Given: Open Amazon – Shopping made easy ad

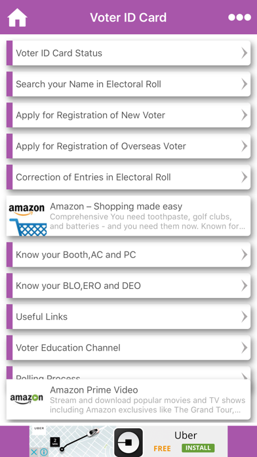Looking at the screenshot, I should tap(128, 216).
